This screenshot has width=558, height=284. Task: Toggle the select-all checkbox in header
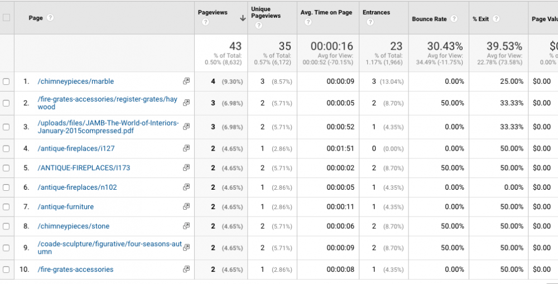pos(6,17)
